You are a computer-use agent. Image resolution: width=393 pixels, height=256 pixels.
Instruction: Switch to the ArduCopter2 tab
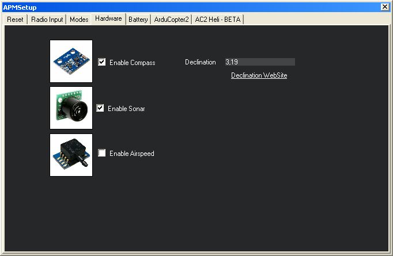(x=171, y=19)
